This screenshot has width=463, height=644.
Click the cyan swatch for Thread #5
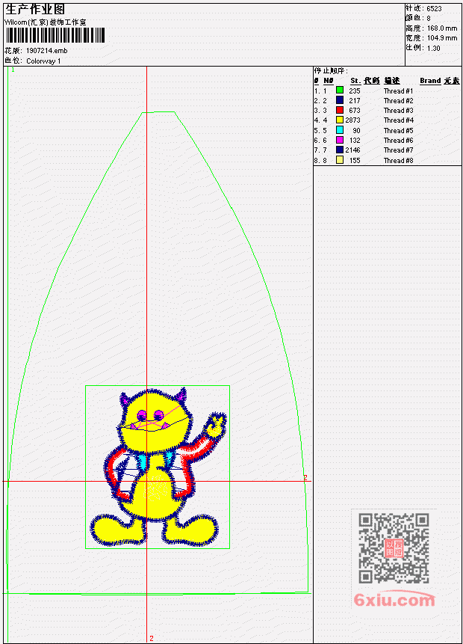click(340, 130)
